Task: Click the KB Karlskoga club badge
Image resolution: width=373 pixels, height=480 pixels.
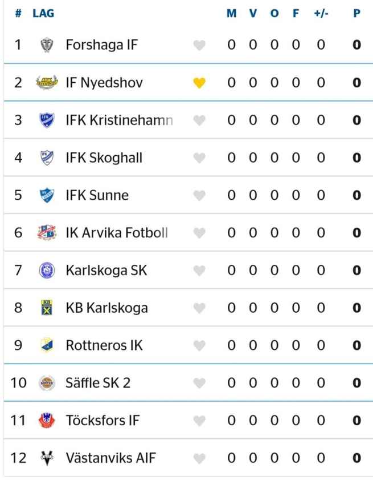Action: (x=47, y=308)
